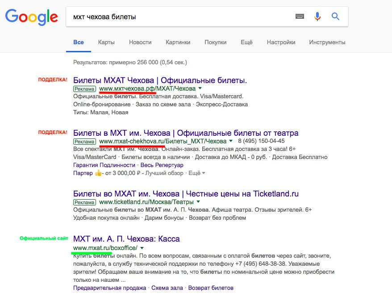This screenshot has width=392, height=301.
Task: Switch to Карты tab
Action: (106, 42)
